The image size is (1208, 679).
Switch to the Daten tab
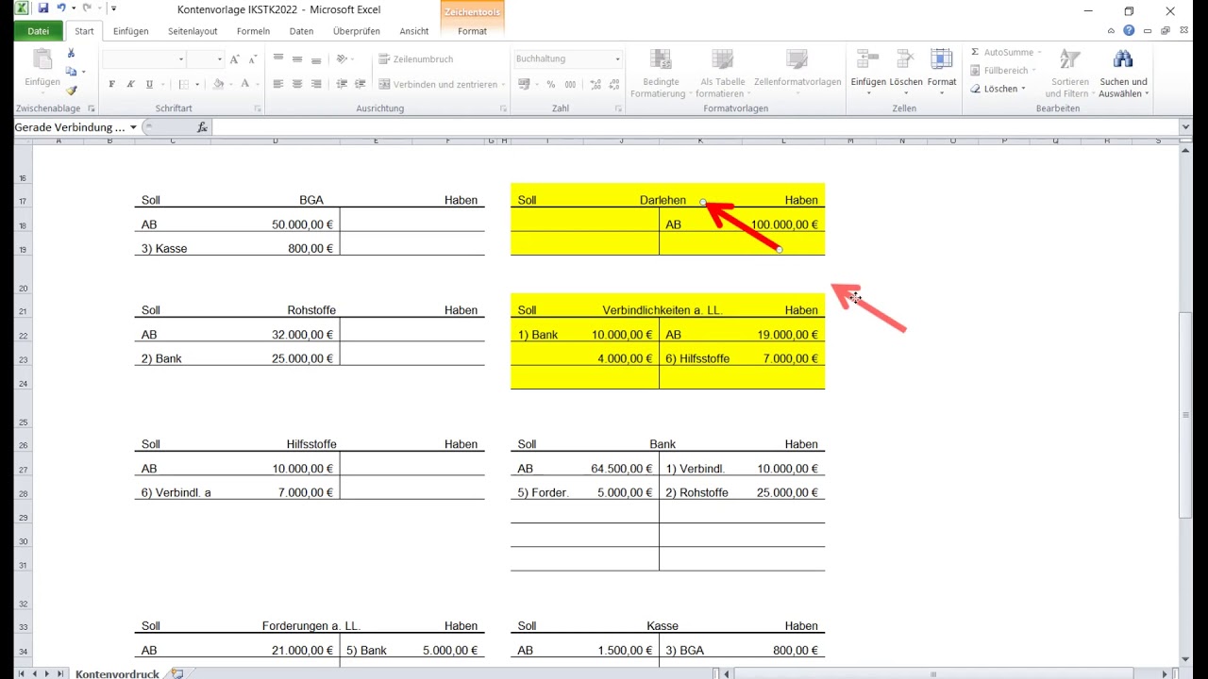[x=301, y=31]
